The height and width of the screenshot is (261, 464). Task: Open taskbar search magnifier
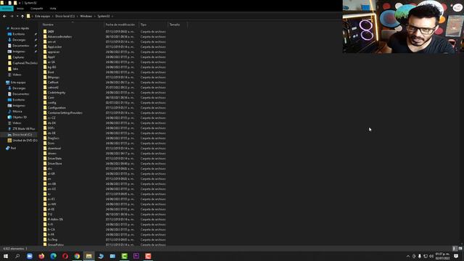coord(17,256)
